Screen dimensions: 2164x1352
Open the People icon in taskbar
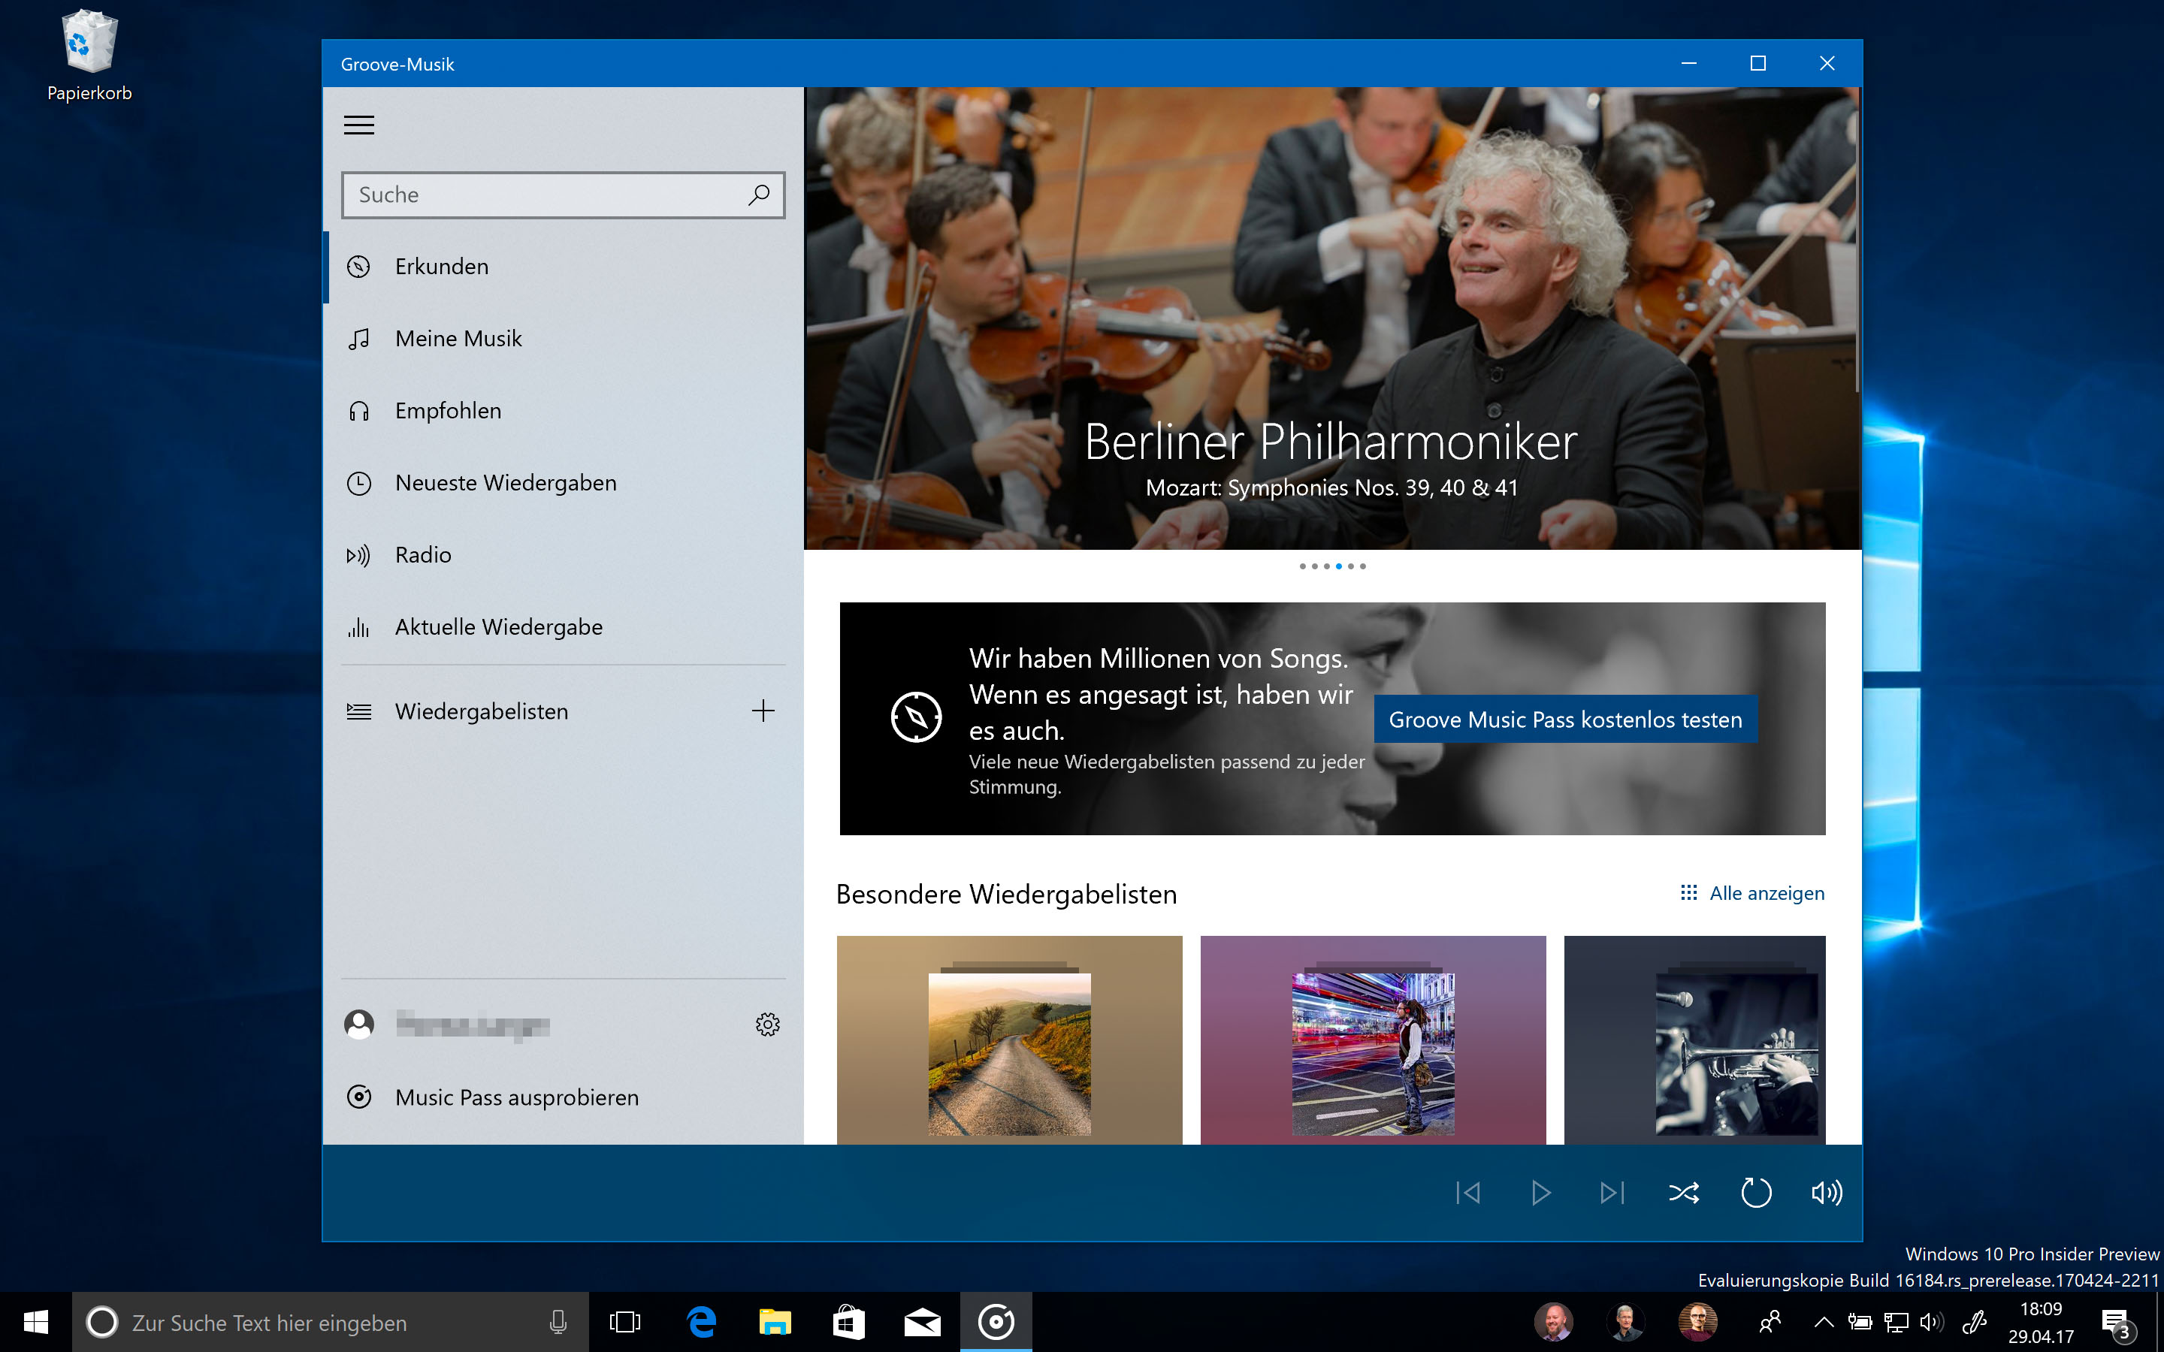1770,1323
